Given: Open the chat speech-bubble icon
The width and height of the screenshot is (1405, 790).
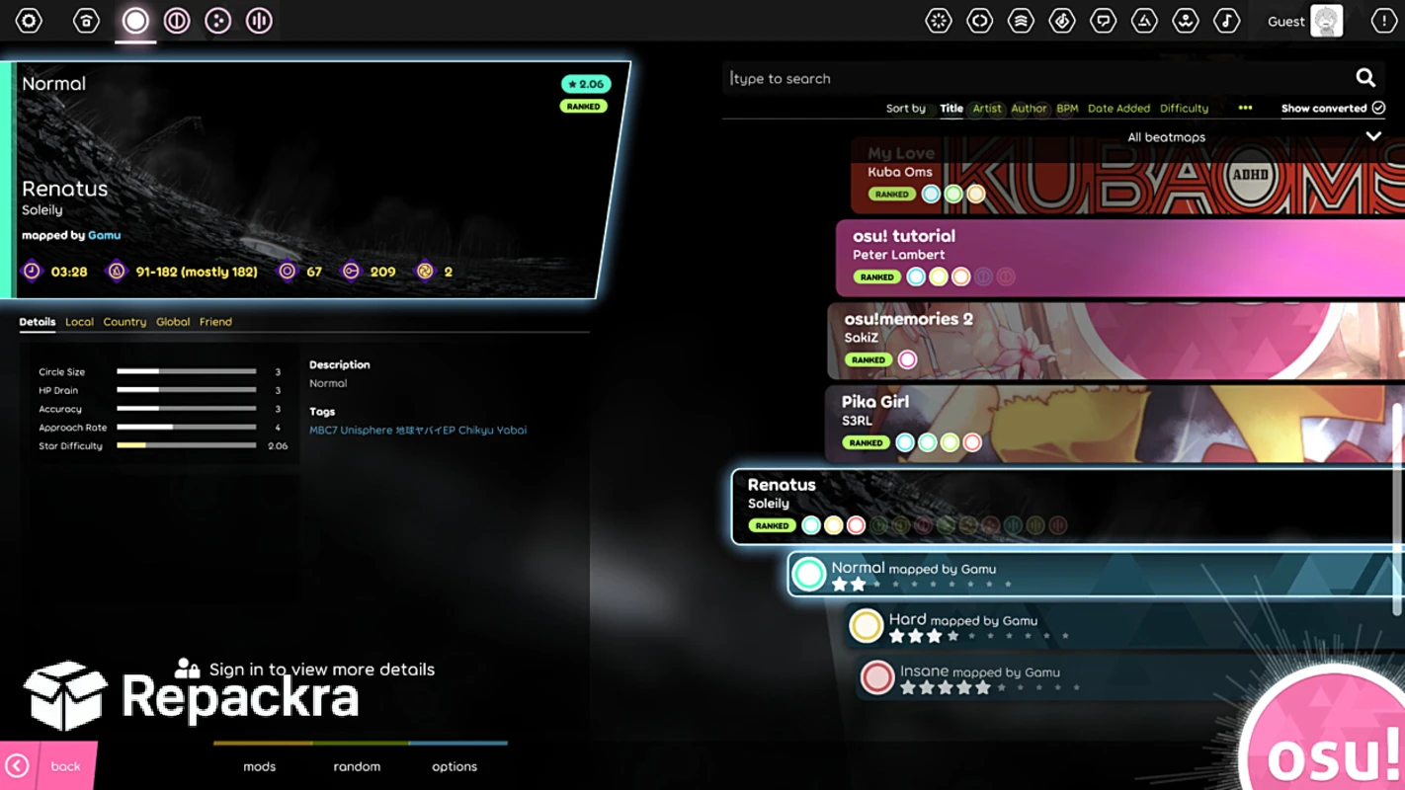Looking at the screenshot, I should click(1103, 21).
